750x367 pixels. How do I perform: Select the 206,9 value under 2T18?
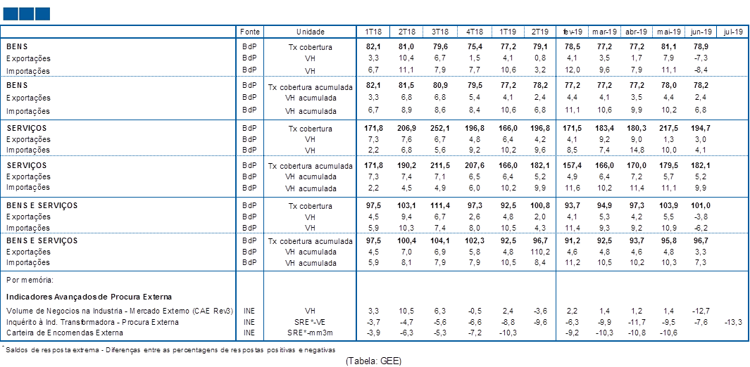406,129
